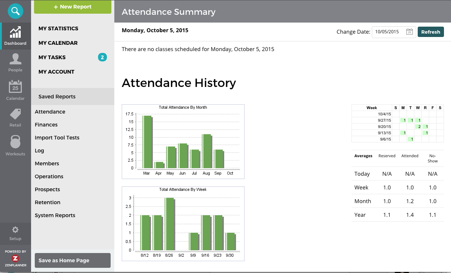The image size is (451, 273).
Task: Select Save as Home Page
Action: point(72,260)
